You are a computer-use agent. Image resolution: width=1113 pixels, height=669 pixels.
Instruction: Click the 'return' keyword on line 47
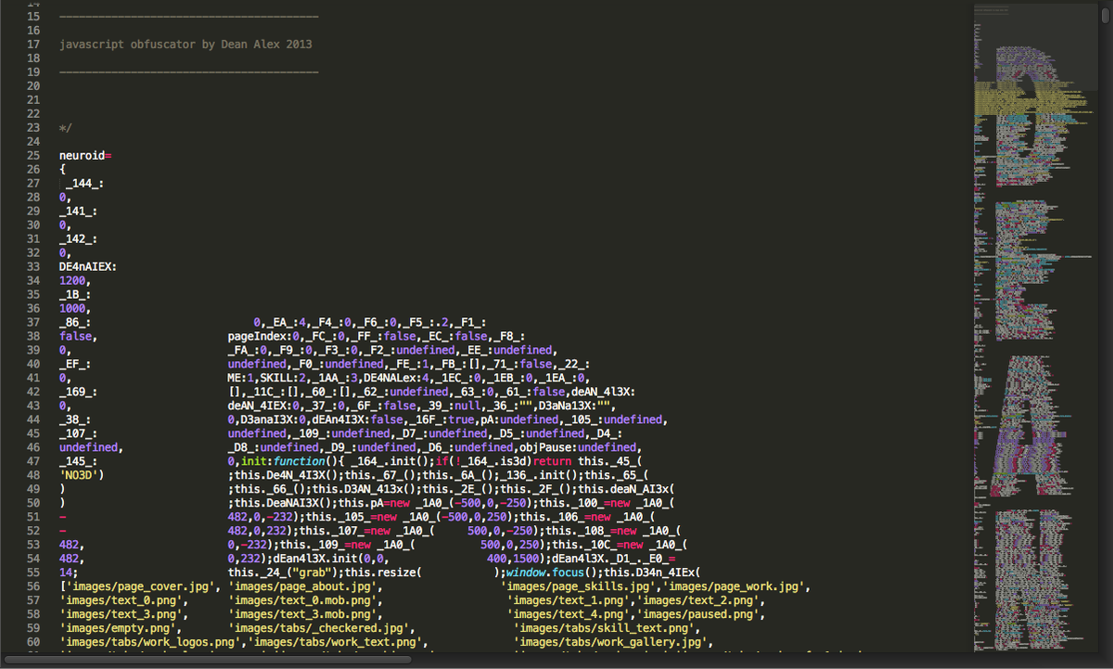pos(553,461)
